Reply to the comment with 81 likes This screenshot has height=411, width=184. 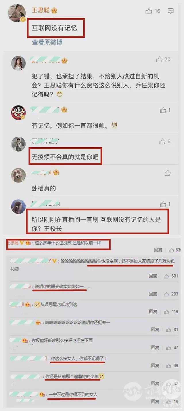[155, 330]
